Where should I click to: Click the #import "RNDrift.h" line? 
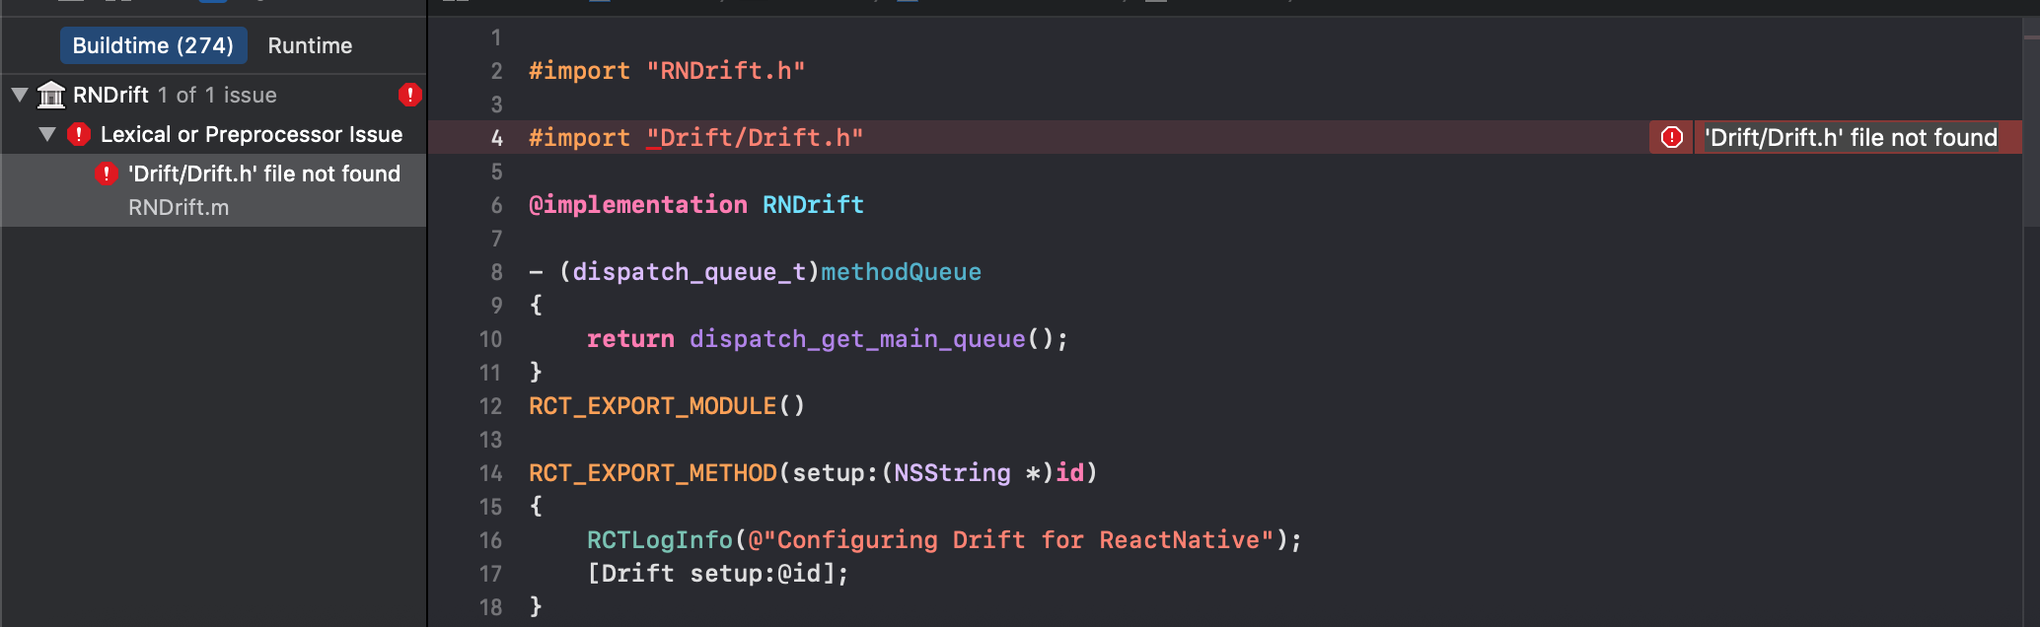(x=667, y=71)
